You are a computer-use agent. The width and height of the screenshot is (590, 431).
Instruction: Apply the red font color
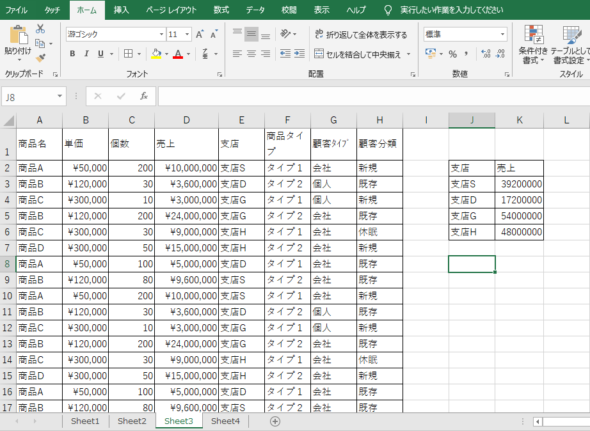pyautogui.click(x=178, y=54)
